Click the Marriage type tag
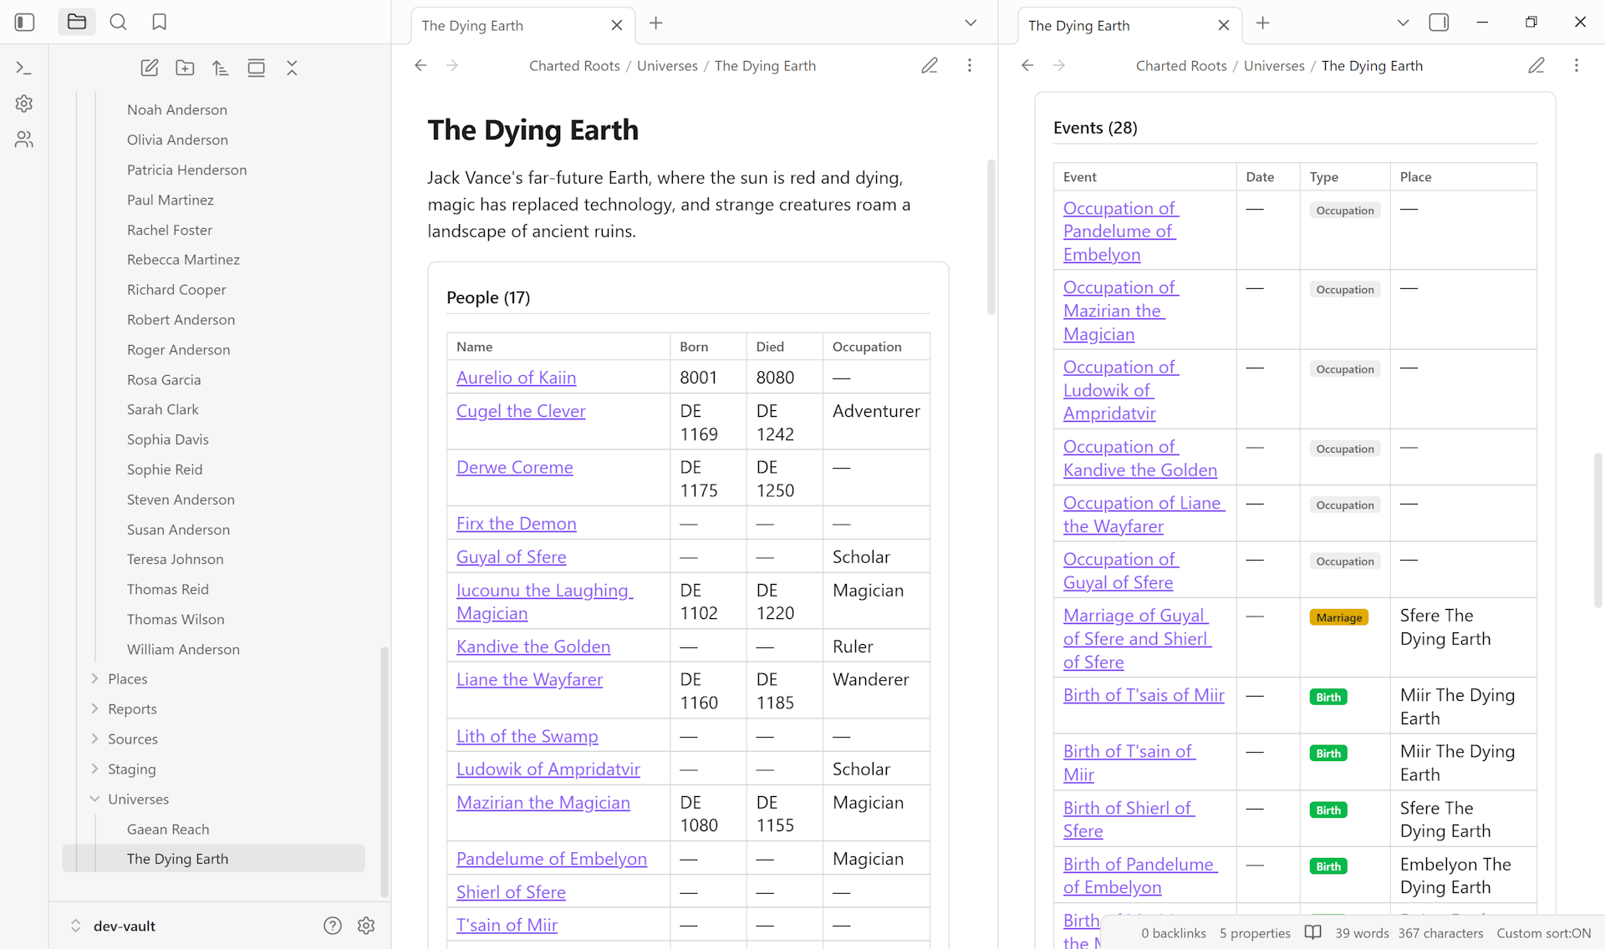Viewport: 1605px width, 949px height. click(1338, 617)
